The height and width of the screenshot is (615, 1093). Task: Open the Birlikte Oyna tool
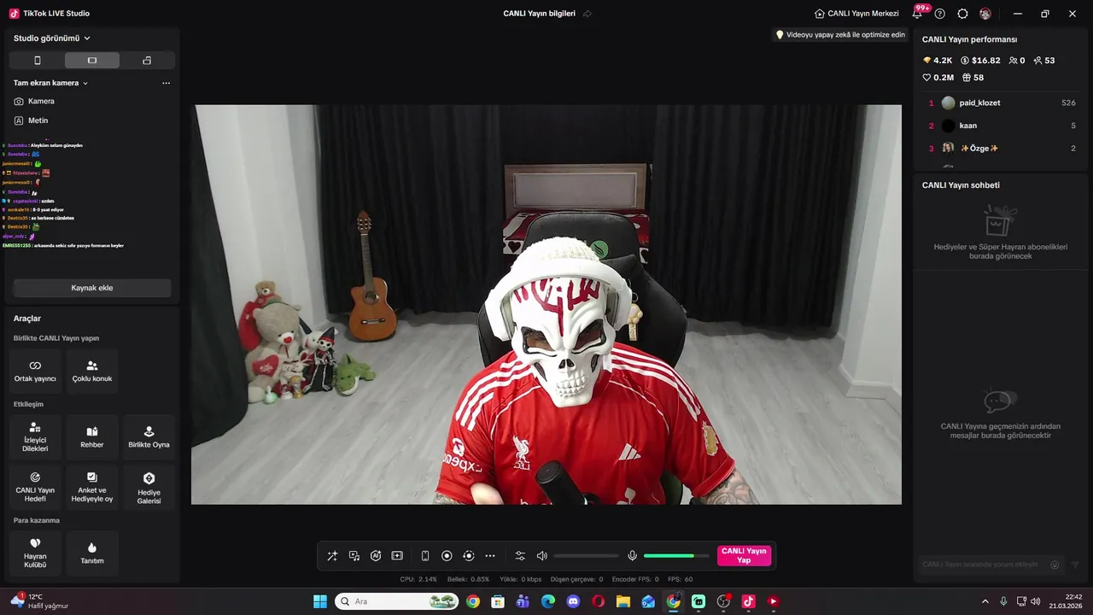coord(149,437)
